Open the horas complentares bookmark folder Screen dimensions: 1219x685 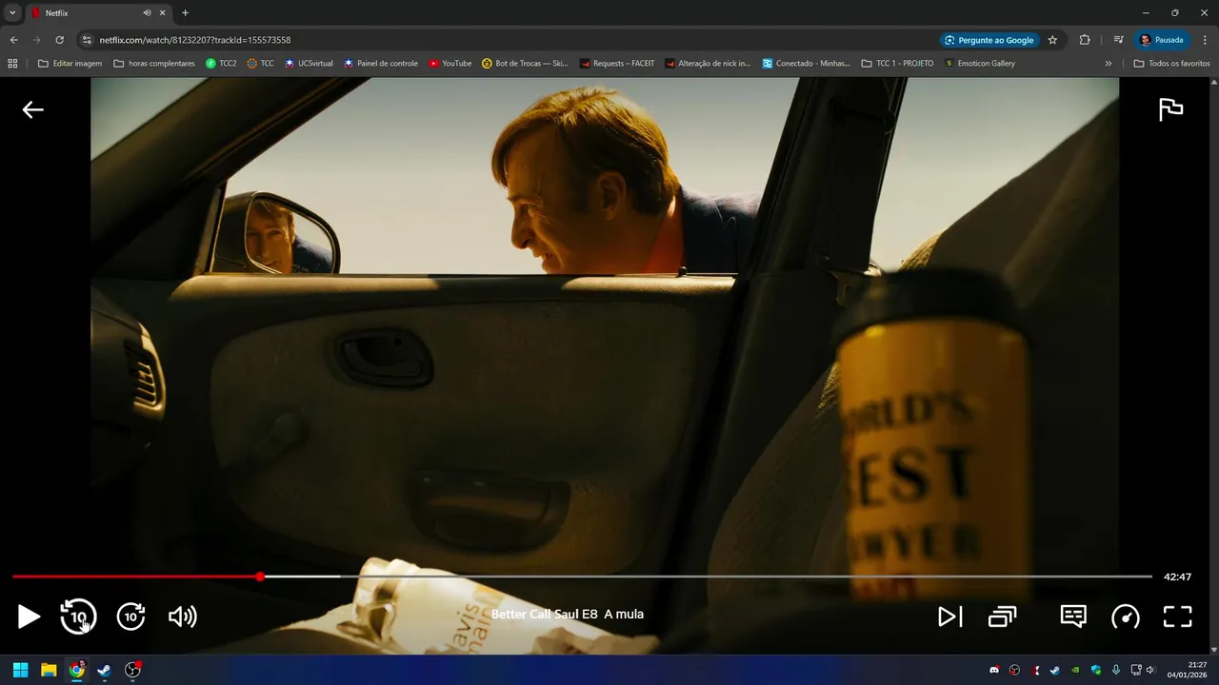(x=154, y=64)
